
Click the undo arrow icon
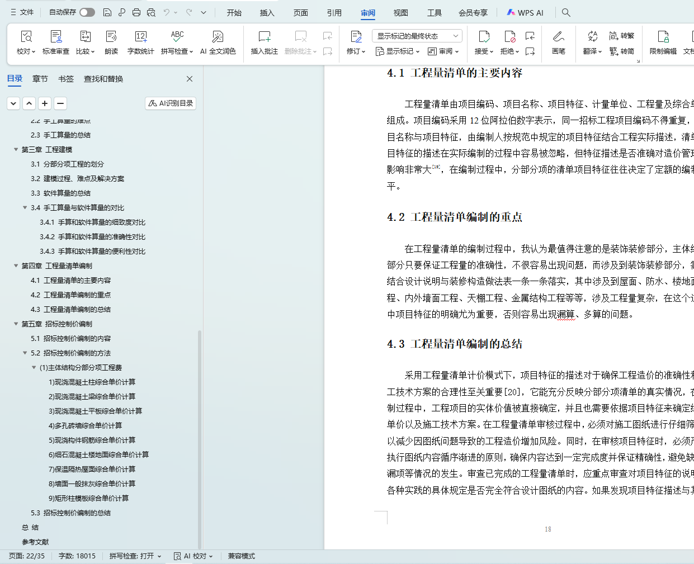(x=167, y=12)
